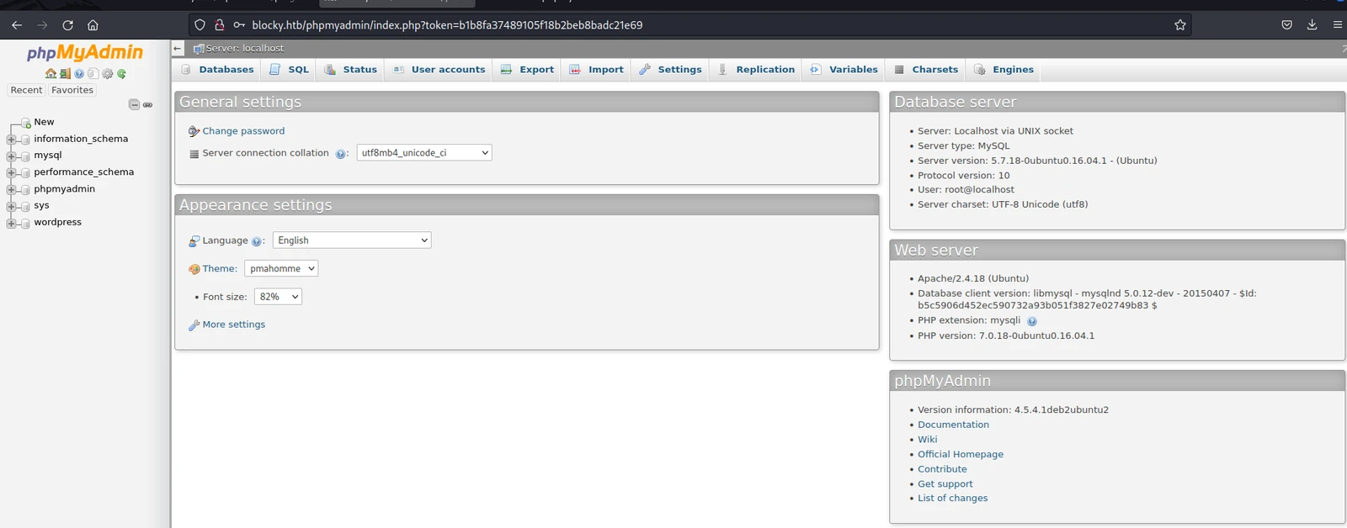Open the Settings tab
1347x528 pixels.
click(670, 70)
